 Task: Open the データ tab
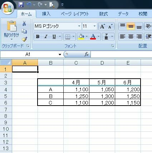[123, 14]
